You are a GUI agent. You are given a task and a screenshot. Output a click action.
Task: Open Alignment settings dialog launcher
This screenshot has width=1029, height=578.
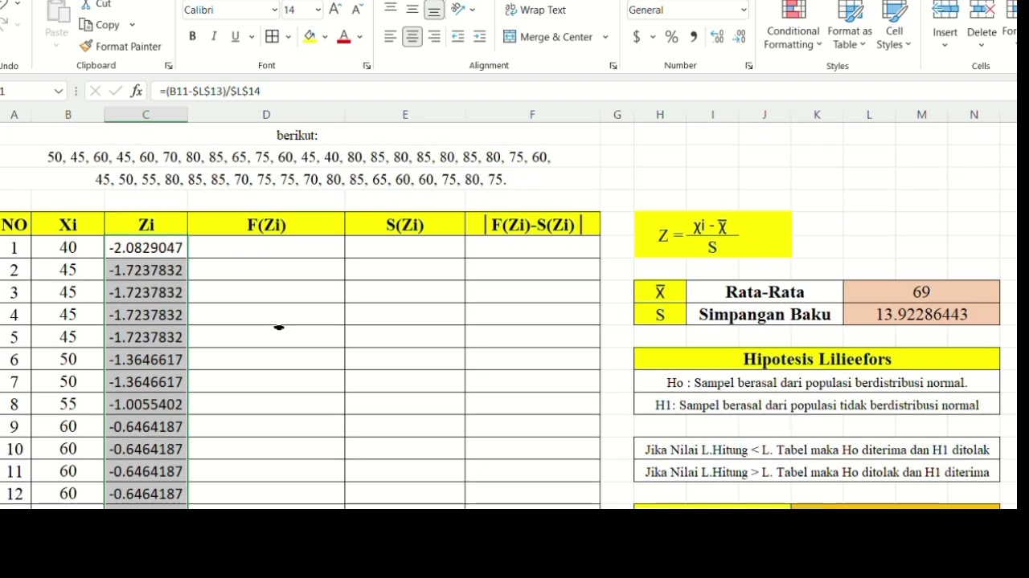[x=613, y=66]
